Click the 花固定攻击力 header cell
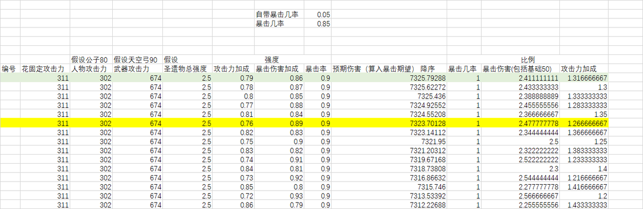 pos(45,69)
